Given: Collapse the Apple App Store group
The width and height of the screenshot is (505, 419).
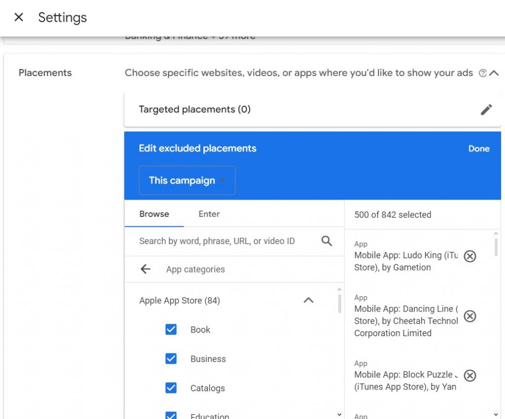Looking at the screenshot, I should click(x=308, y=300).
